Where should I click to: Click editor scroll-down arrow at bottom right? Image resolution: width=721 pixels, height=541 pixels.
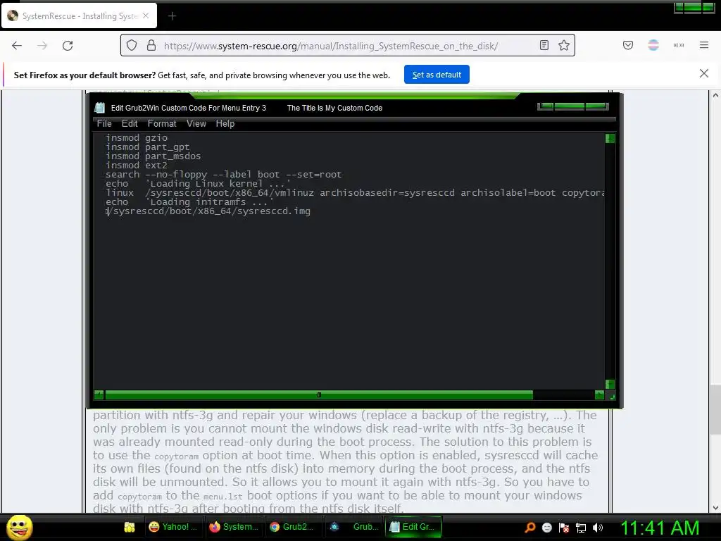(610, 384)
